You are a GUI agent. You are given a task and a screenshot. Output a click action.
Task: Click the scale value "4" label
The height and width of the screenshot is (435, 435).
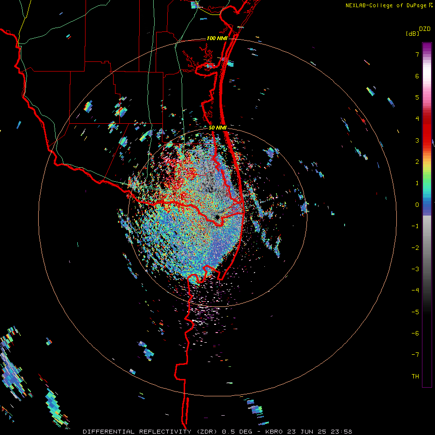coord(417,119)
